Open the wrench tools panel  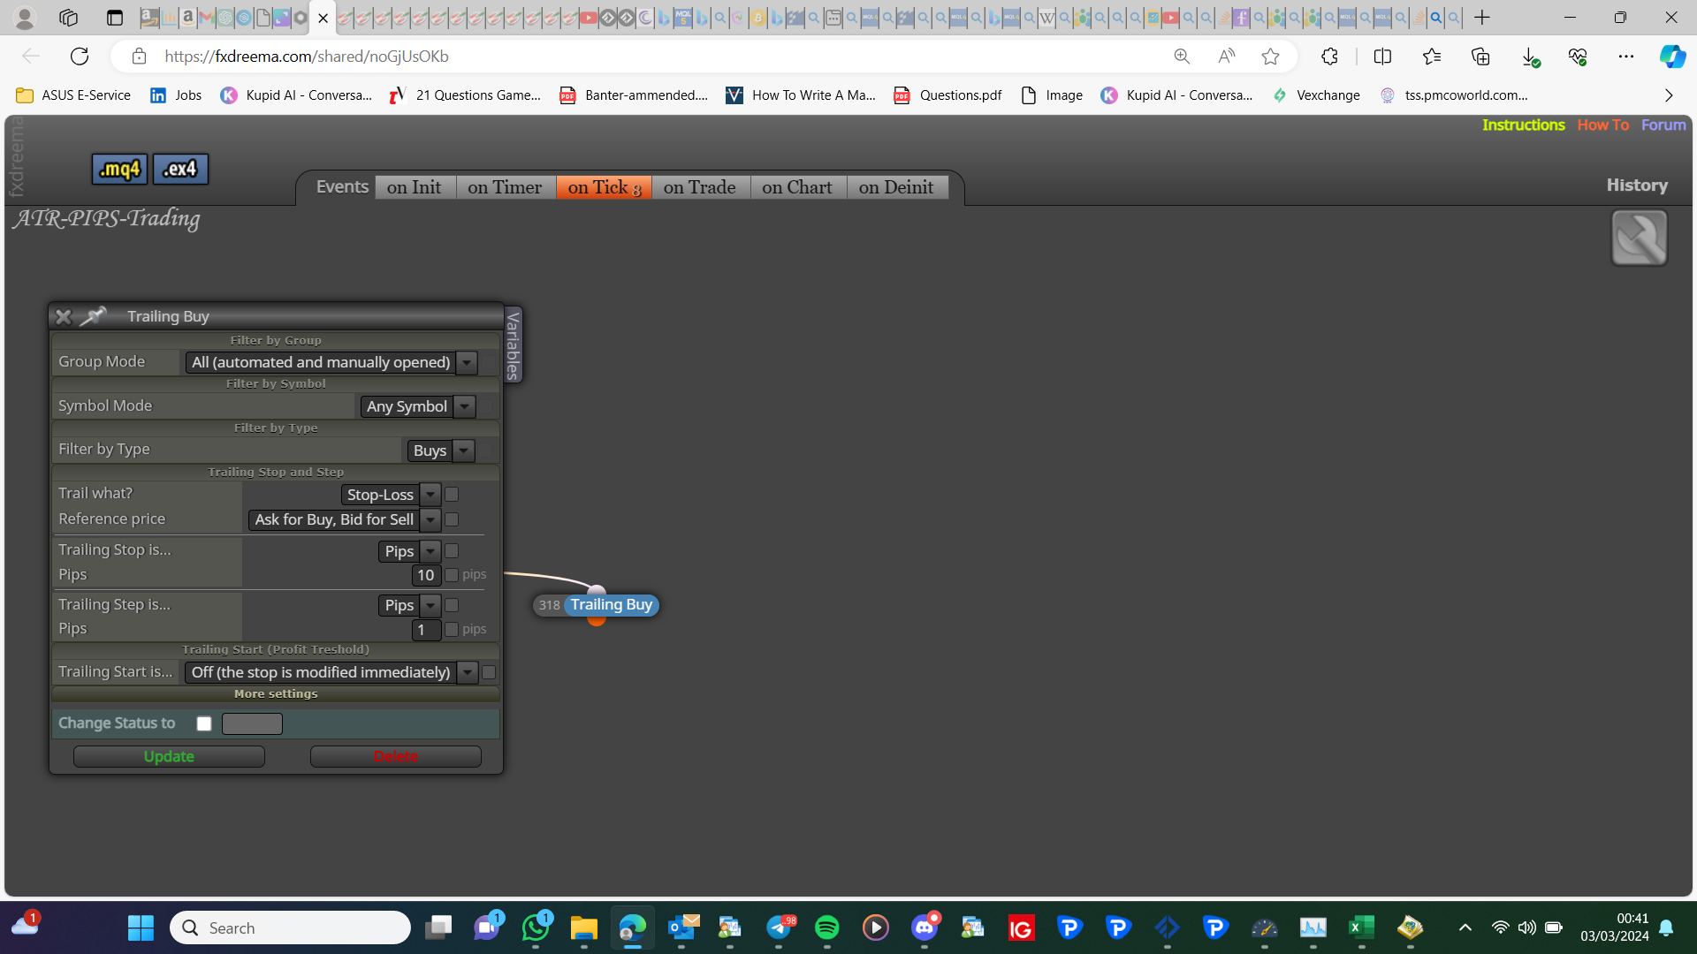click(1639, 238)
